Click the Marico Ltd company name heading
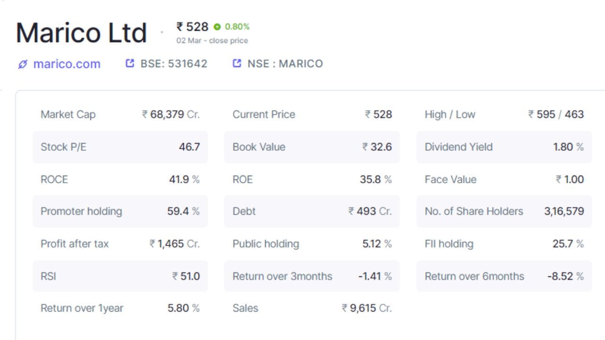 pos(81,31)
